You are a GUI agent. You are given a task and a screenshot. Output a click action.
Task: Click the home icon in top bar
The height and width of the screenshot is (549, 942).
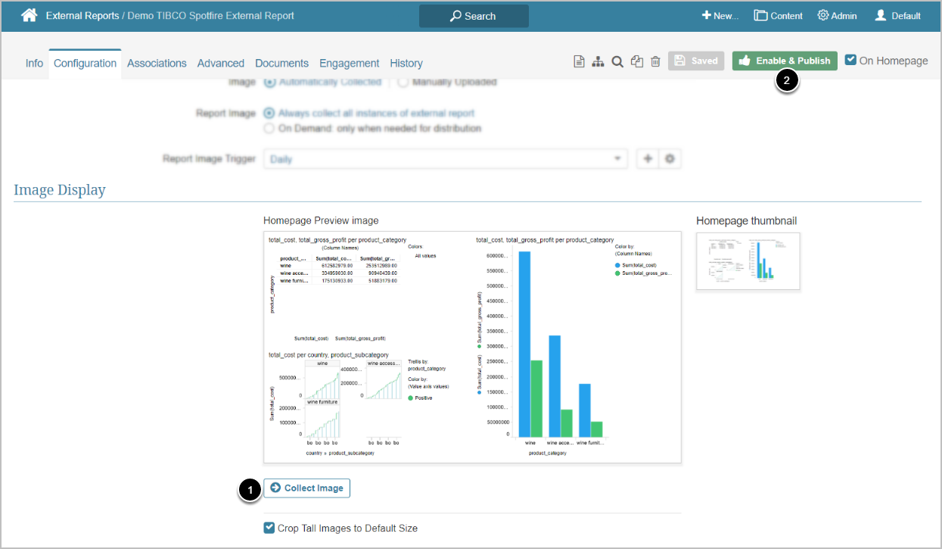[29, 15]
